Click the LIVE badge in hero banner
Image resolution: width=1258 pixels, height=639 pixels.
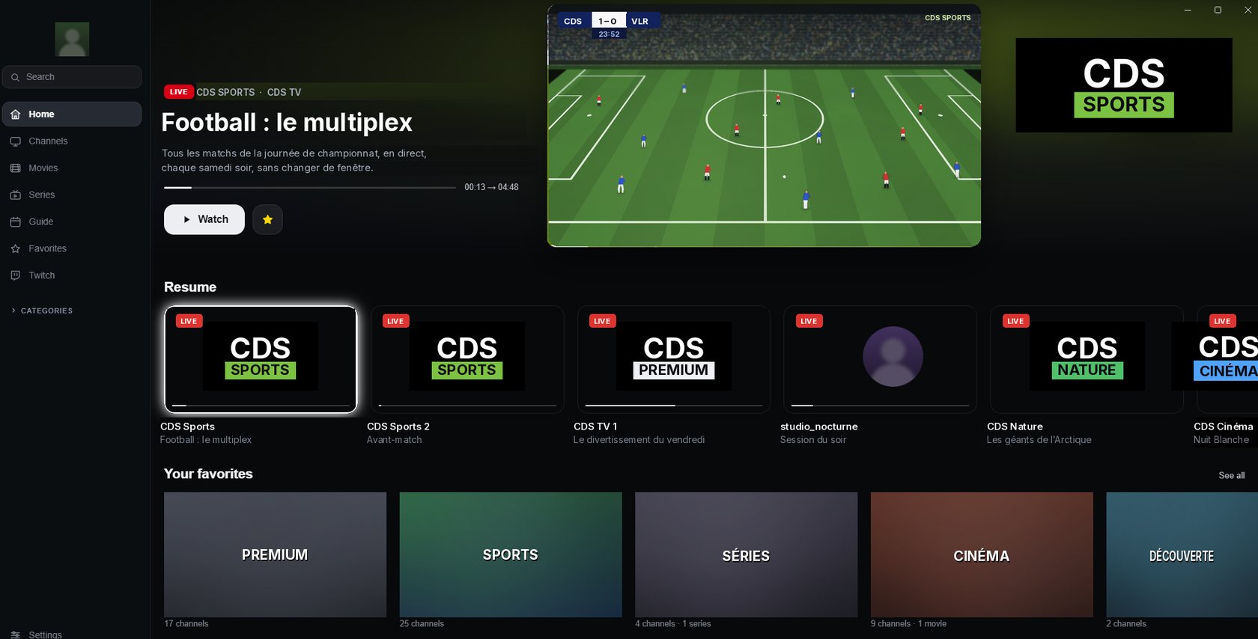point(179,92)
